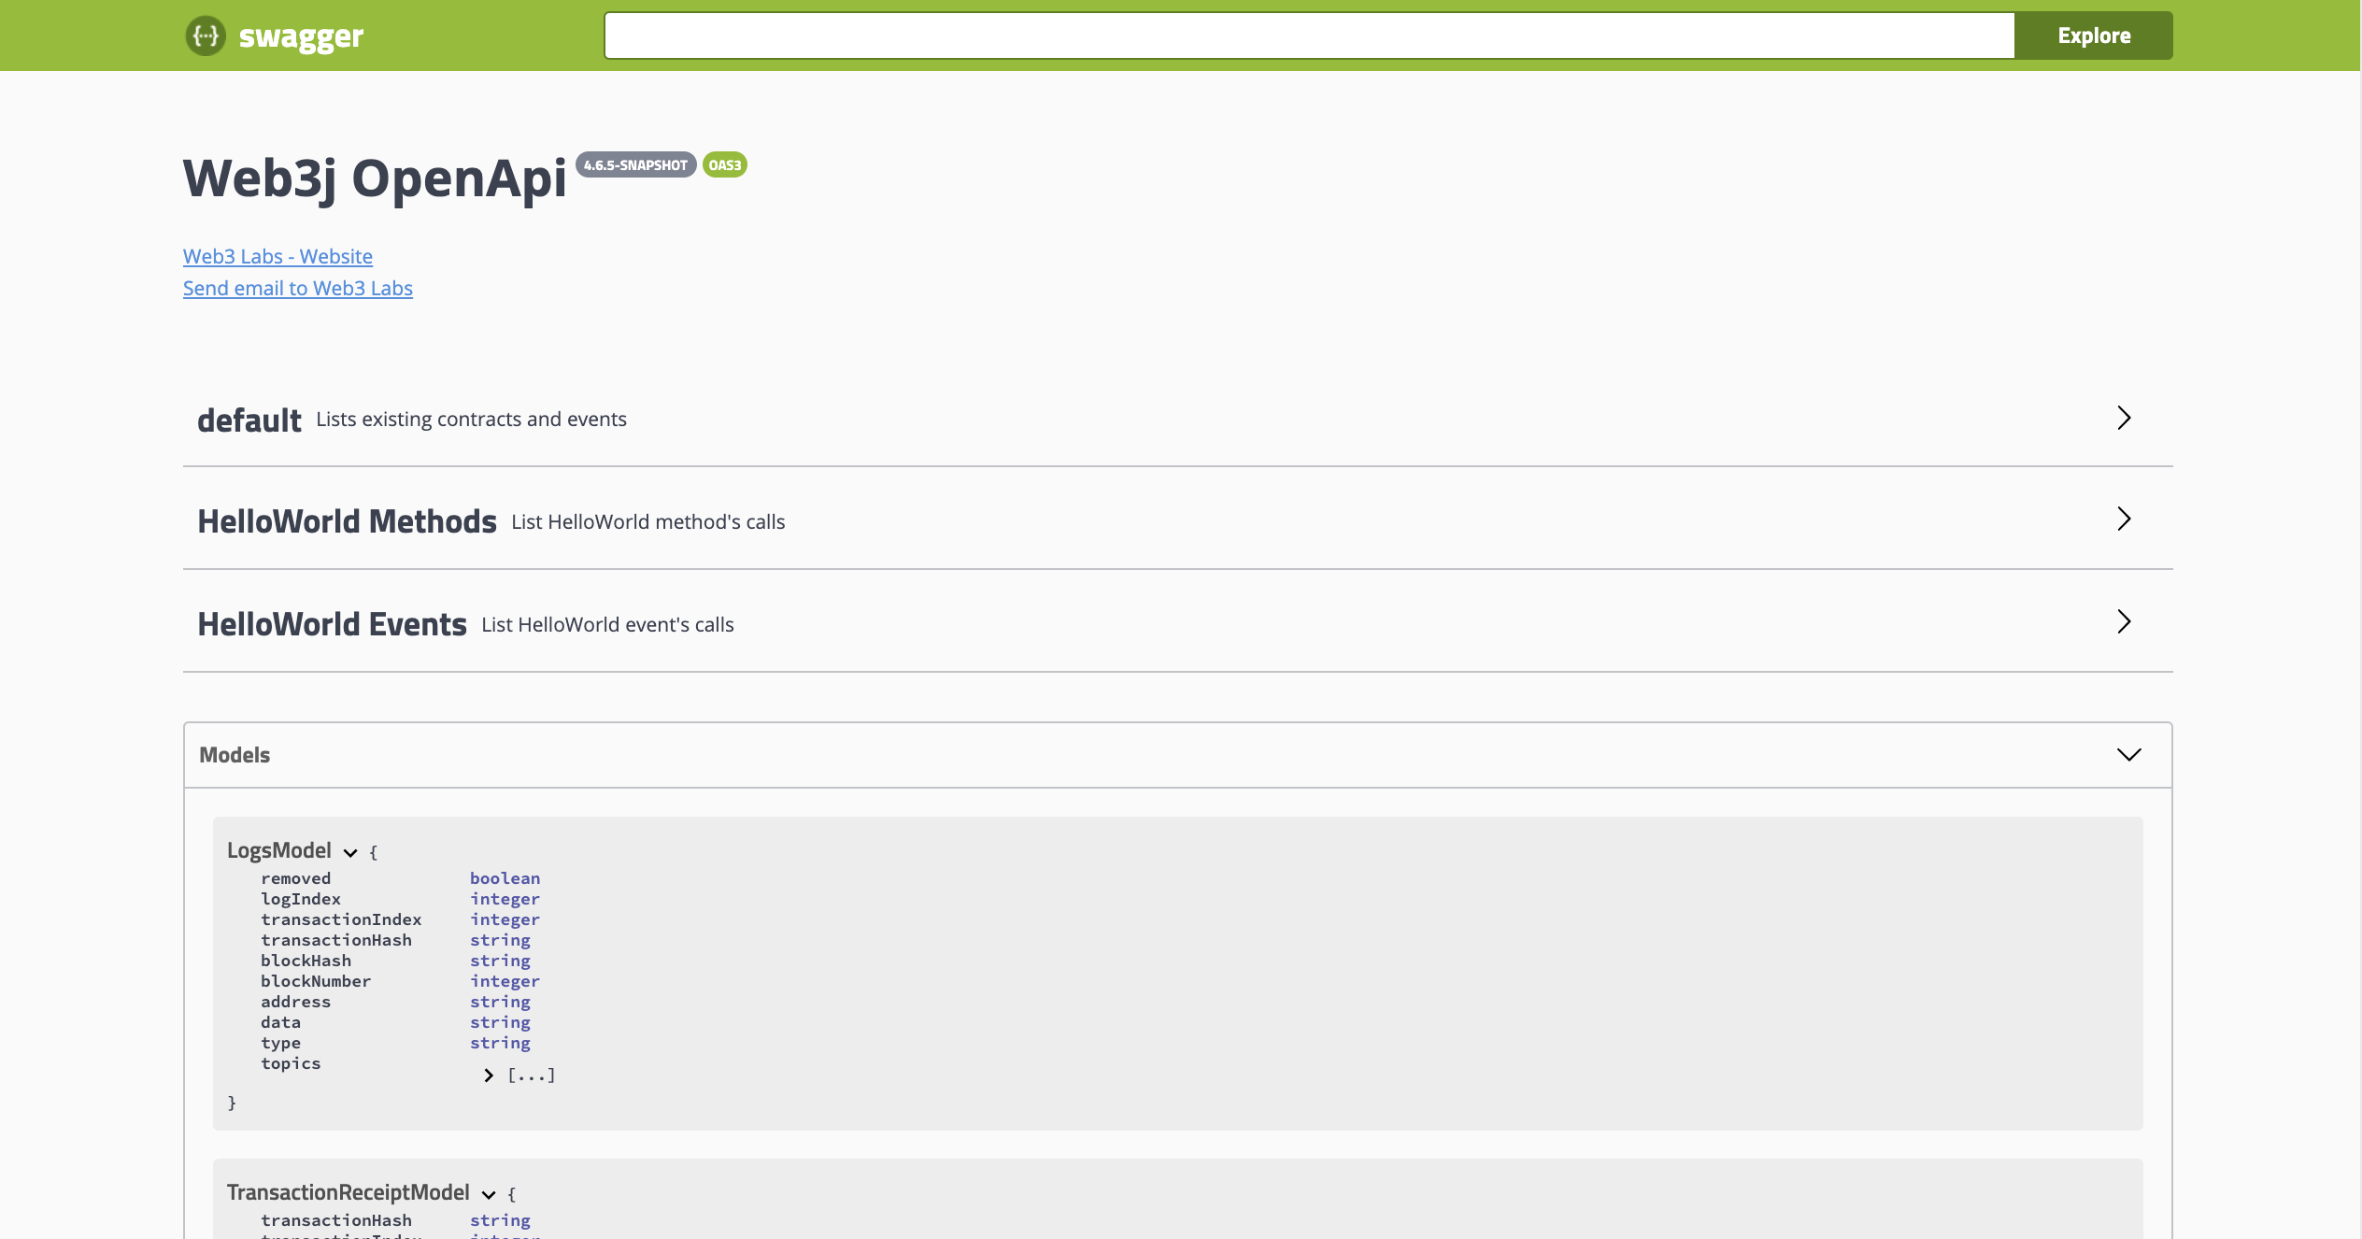Expand the topics array arrow
The width and height of the screenshot is (2362, 1239).
coord(489,1075)
